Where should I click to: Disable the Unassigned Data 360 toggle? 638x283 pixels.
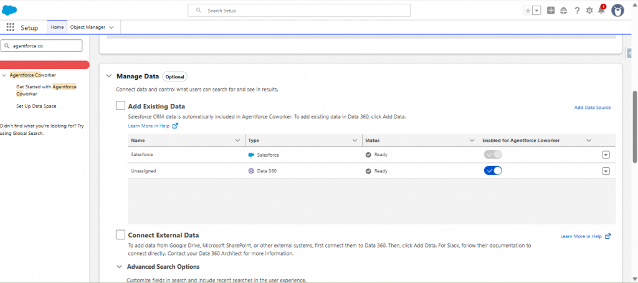[x=493, y=170]
